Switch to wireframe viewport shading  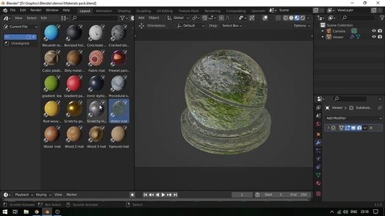pyautogui.click(x=286, y=18)
